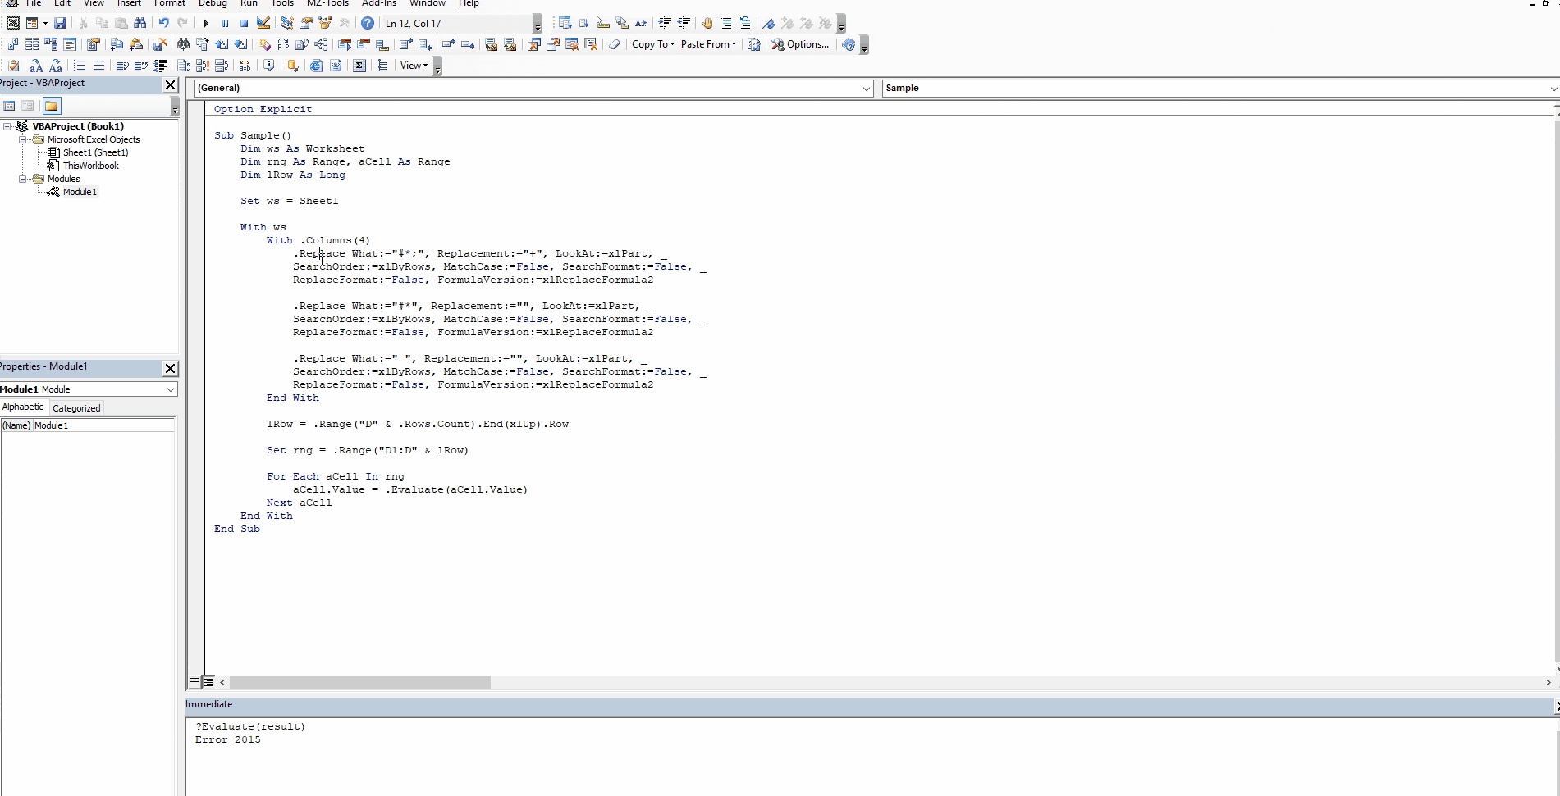Collapse the Modules folder node
Image resolution: width=1560 pixels, height=796 pixels.
coord(23,179)
